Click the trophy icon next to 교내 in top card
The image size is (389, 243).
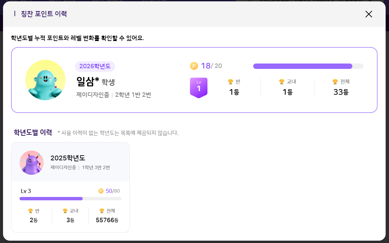282,82
